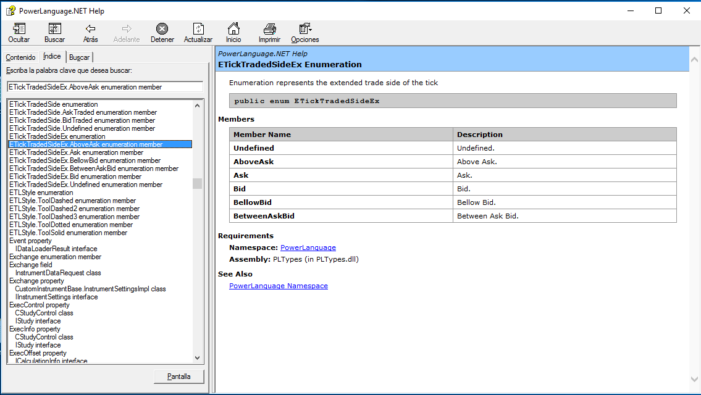Click the AboveAsk member name cell

click(x=341, y=162)
